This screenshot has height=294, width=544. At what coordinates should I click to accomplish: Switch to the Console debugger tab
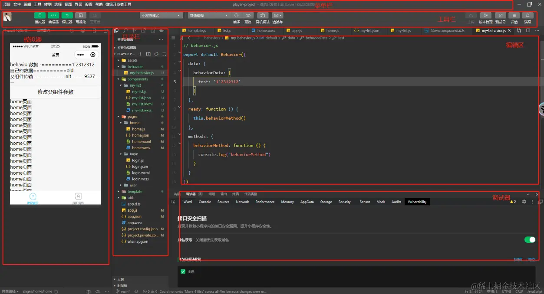coord(205,202)
